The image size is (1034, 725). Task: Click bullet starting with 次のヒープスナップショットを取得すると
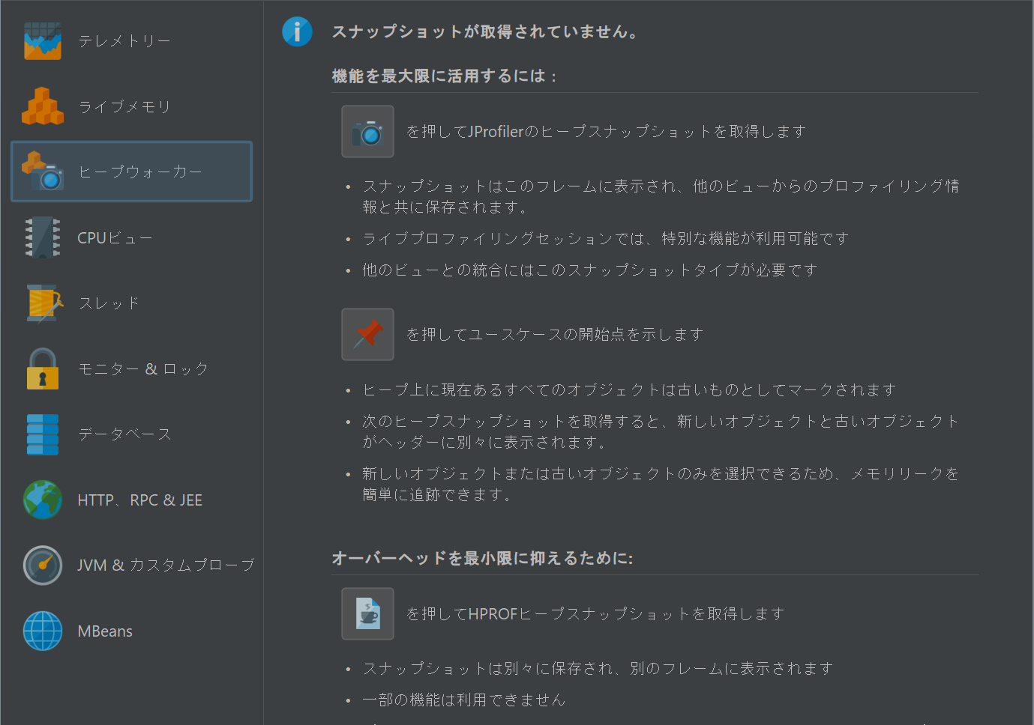coord(661,431)
